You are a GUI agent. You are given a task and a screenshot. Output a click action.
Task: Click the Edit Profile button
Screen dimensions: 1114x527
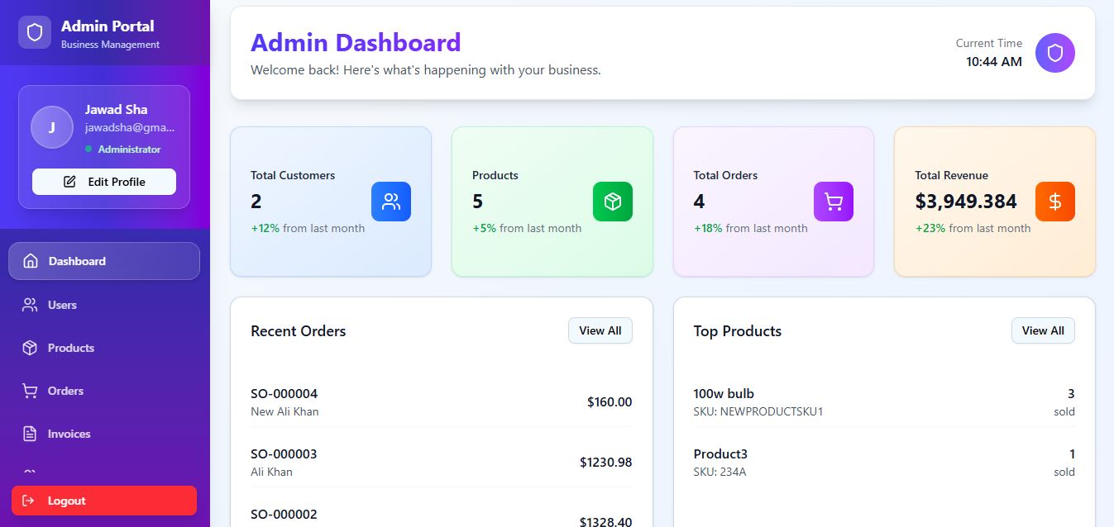click(x=103, y=181)
